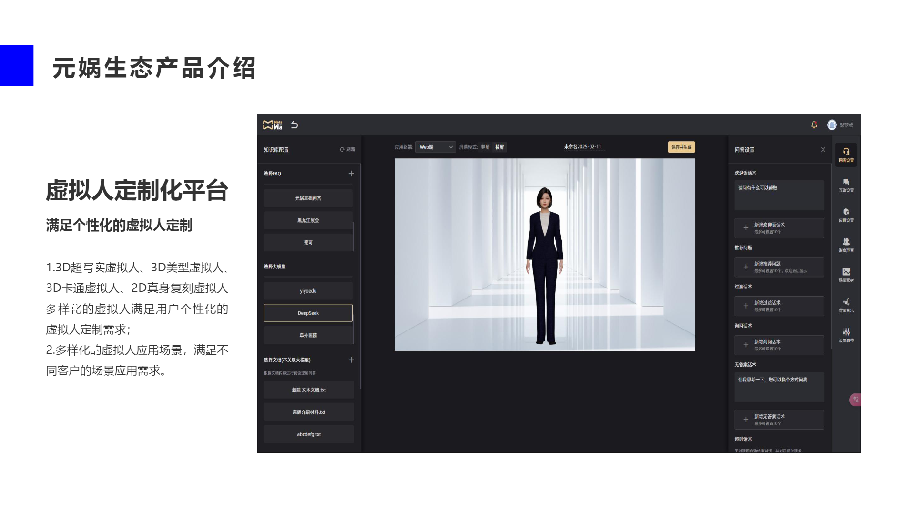915x515 pixels.
Task: Add a document via 选择文档 plus icon
Action: coord(351,360)
